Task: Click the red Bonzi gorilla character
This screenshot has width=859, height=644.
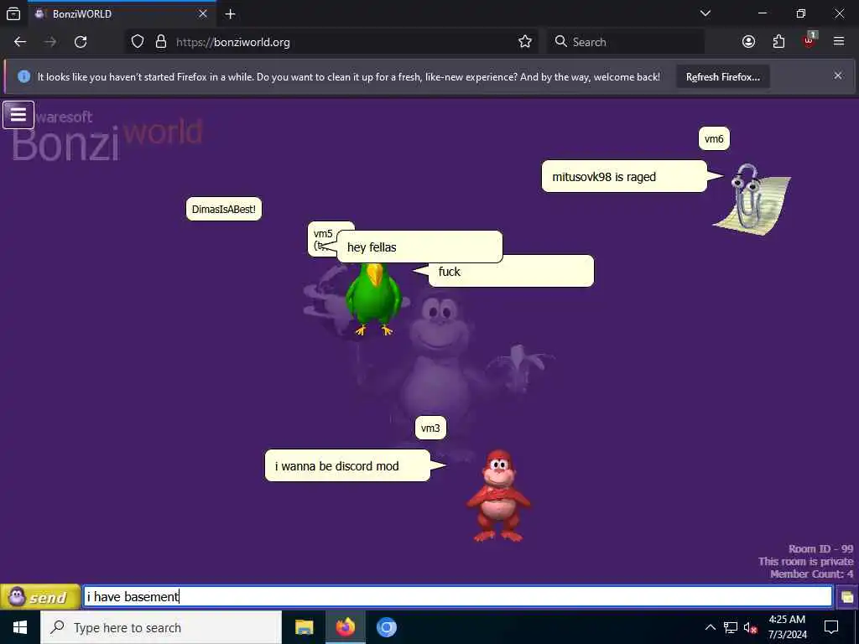Action: [498, 496]
